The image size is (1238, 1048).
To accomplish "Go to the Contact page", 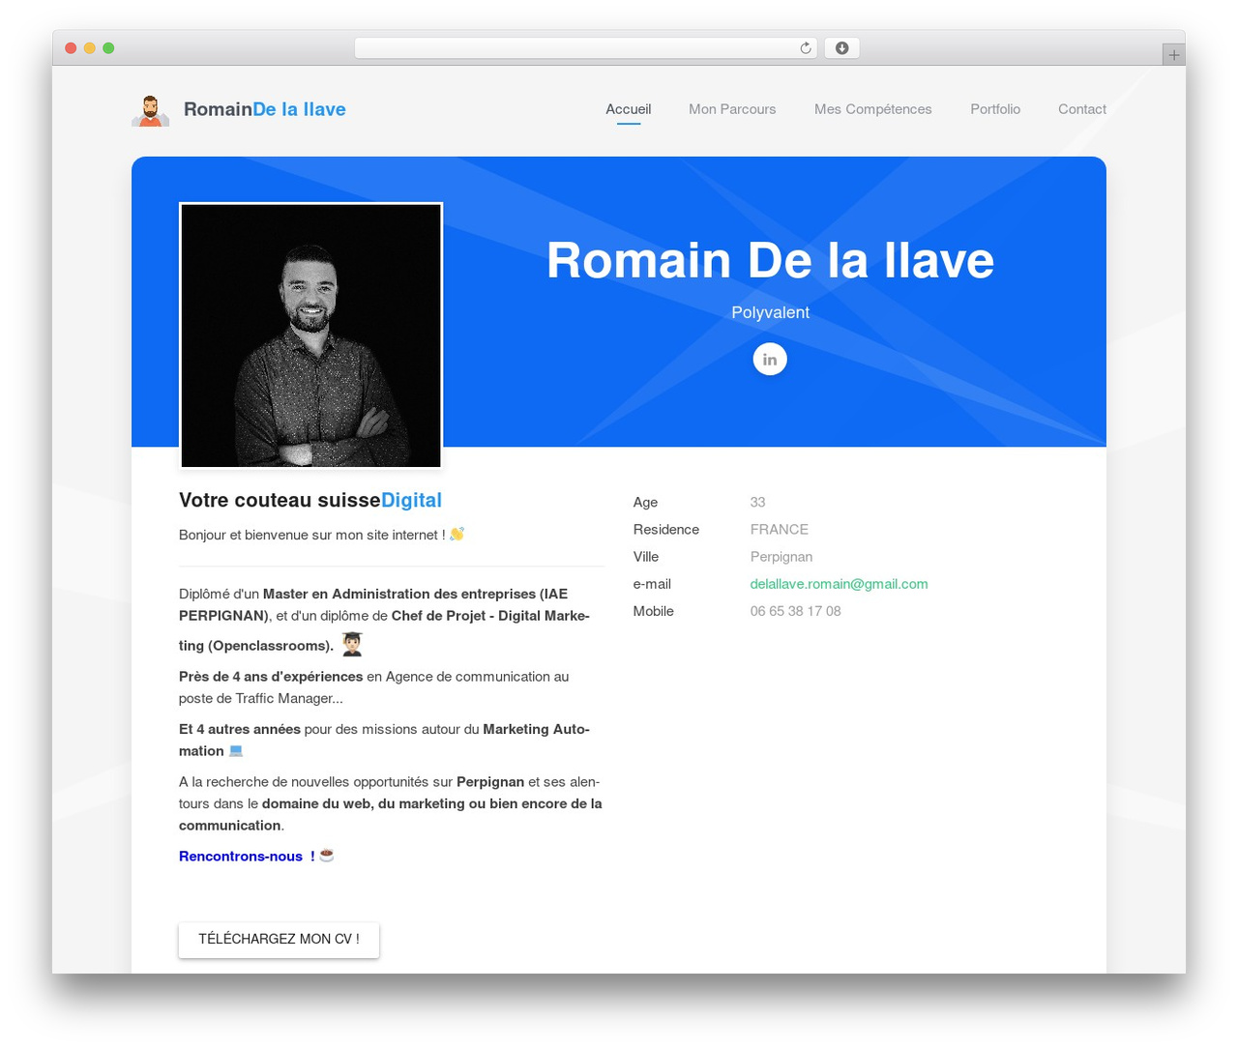I will [x=1082, y=109].
